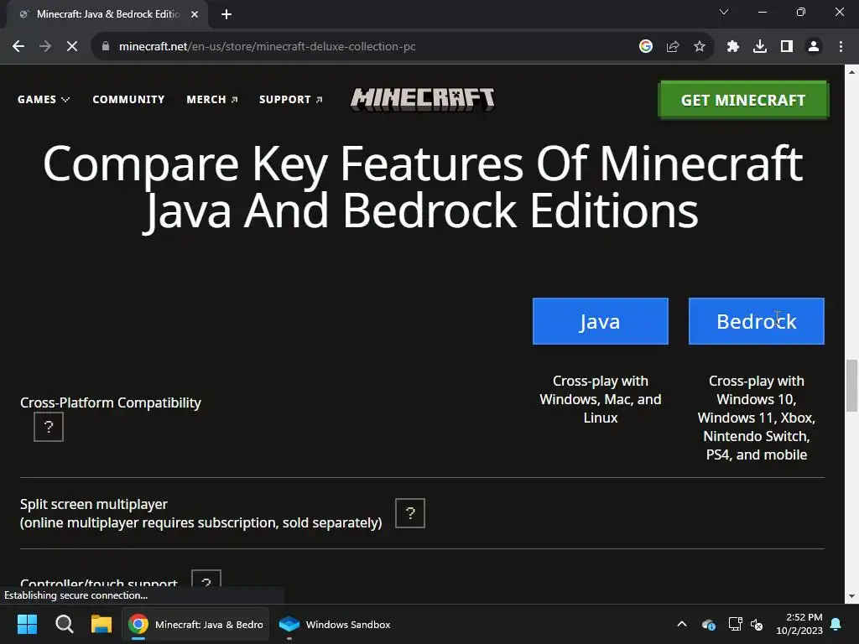Click Get Minecraft button
The width and height of the screenshot is (859, 644).
coord(743,100)
